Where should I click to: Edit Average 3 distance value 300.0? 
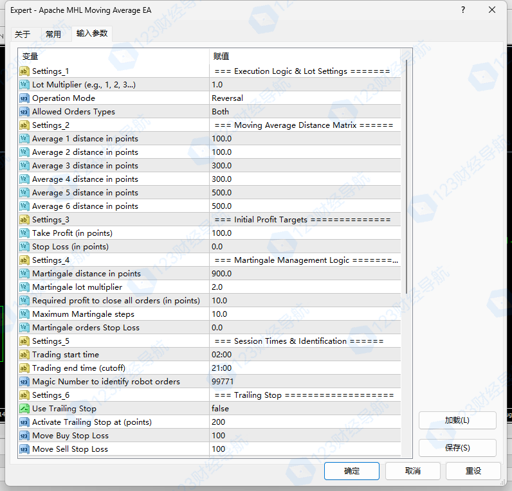[305, 166]
